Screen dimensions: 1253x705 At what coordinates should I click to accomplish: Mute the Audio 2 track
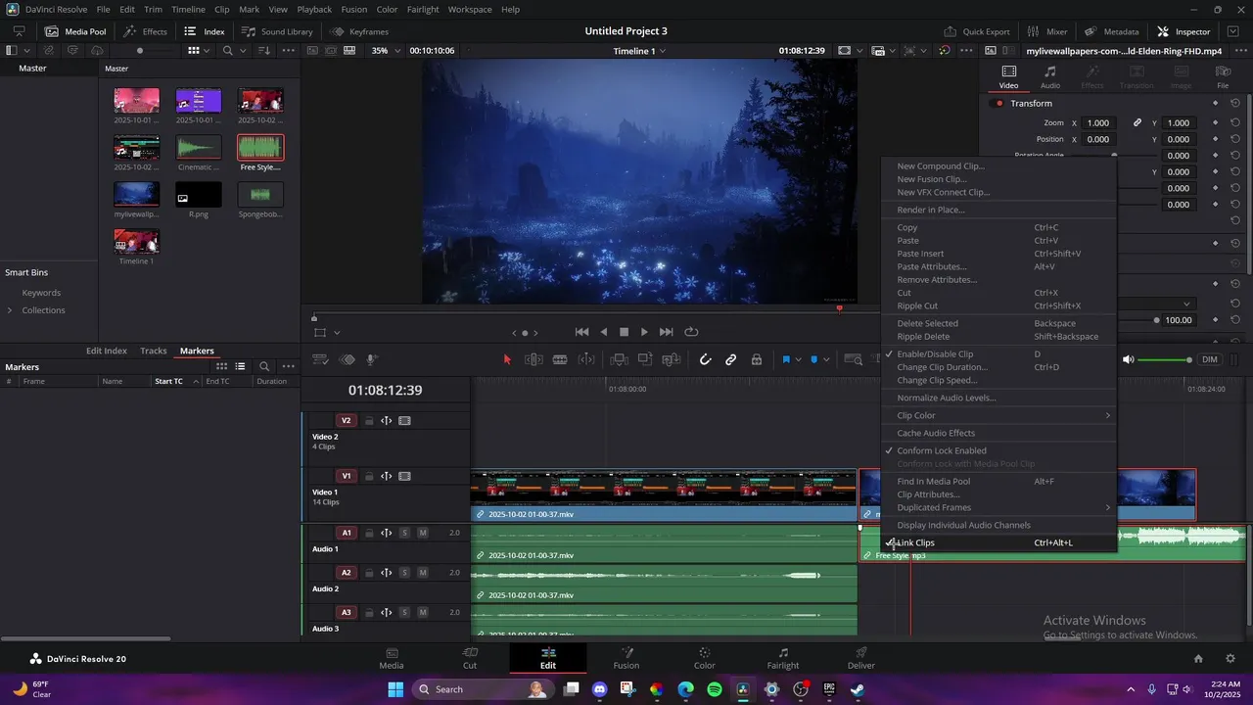pos(423,573)
